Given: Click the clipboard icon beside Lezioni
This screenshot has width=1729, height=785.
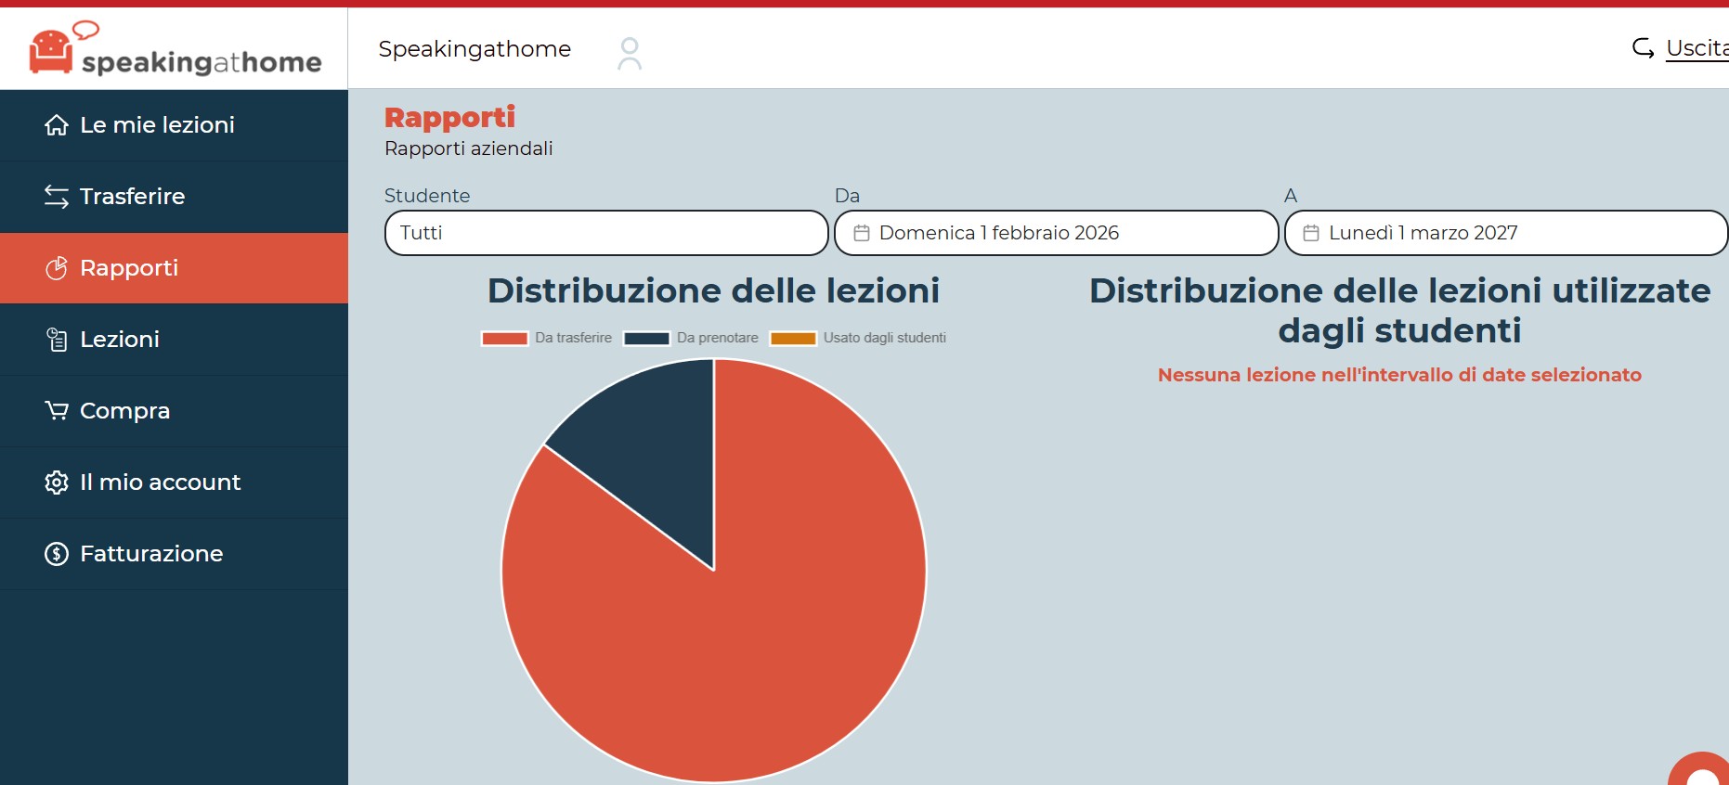Looking at the screenshot, I should [57, 340].
